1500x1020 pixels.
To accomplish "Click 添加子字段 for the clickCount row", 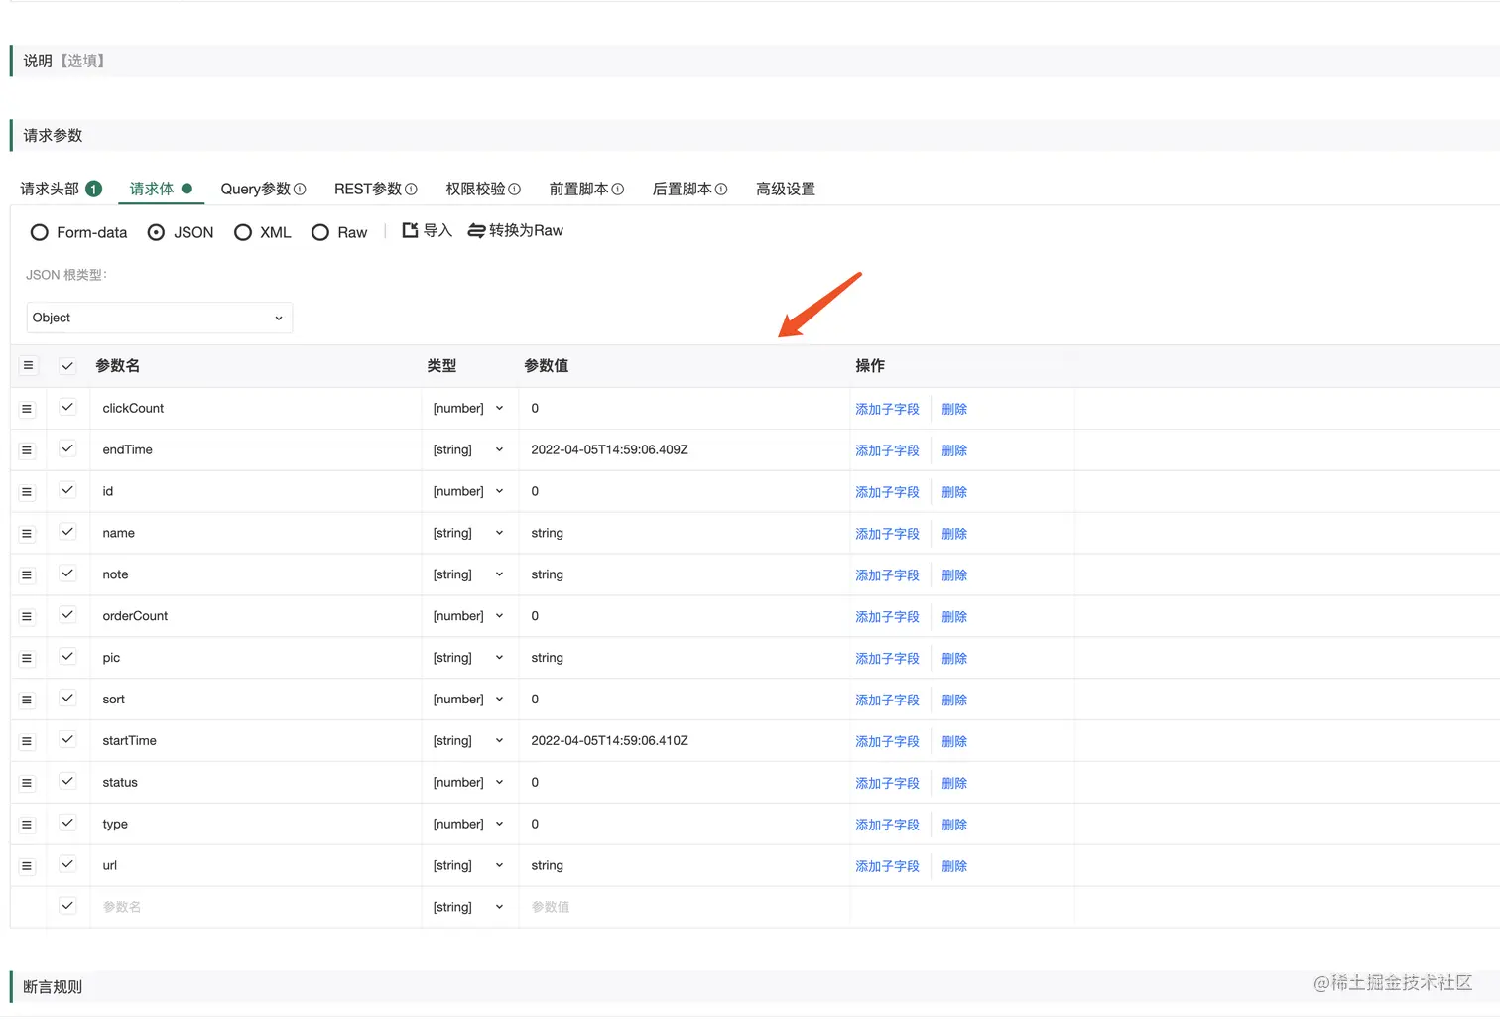I will (x=887, y=409).
